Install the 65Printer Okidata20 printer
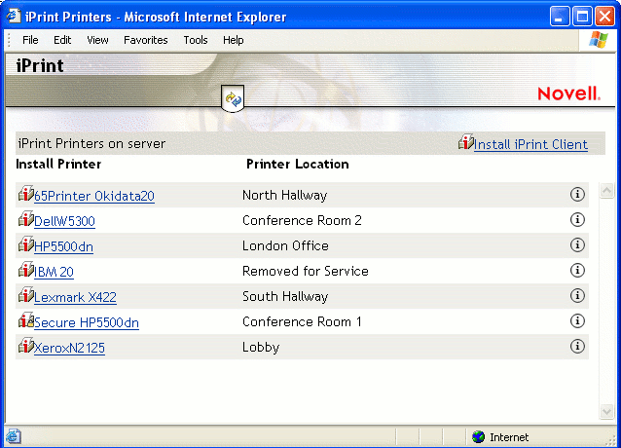The image size is (621, 448). coord(93,196)
